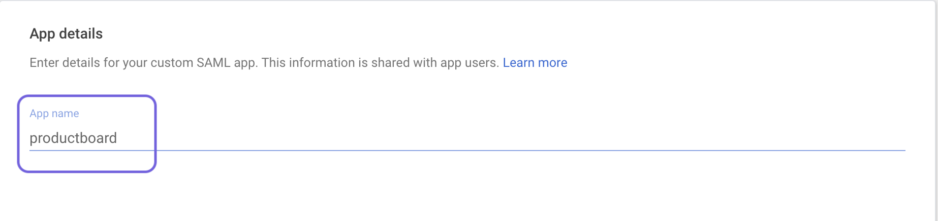The height and width of the screenshot is (221, 938).
Task: Click the 'Enter details for your custom SAML app' sentence
Action: (144, 63)
